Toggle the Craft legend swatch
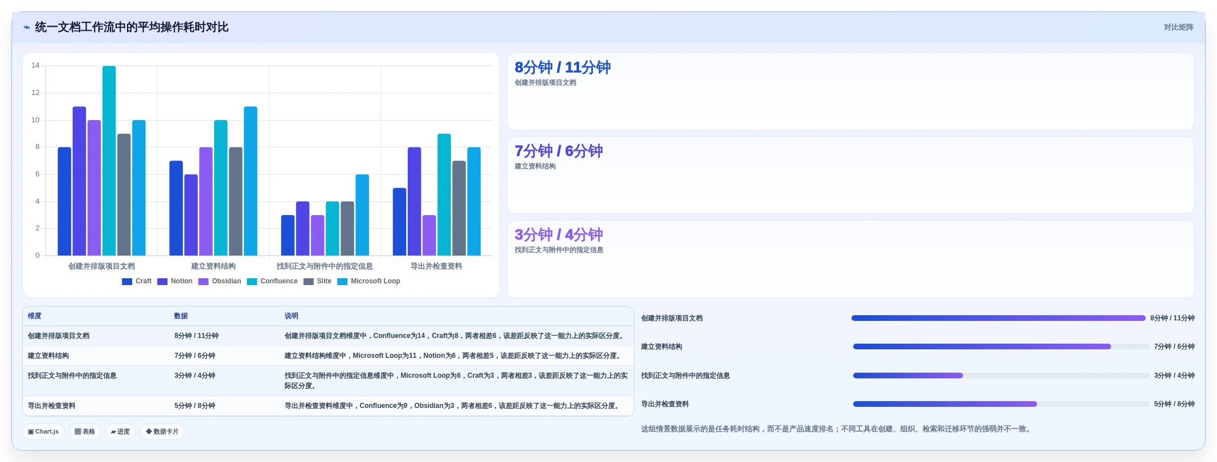 click(x=127, y=282)
